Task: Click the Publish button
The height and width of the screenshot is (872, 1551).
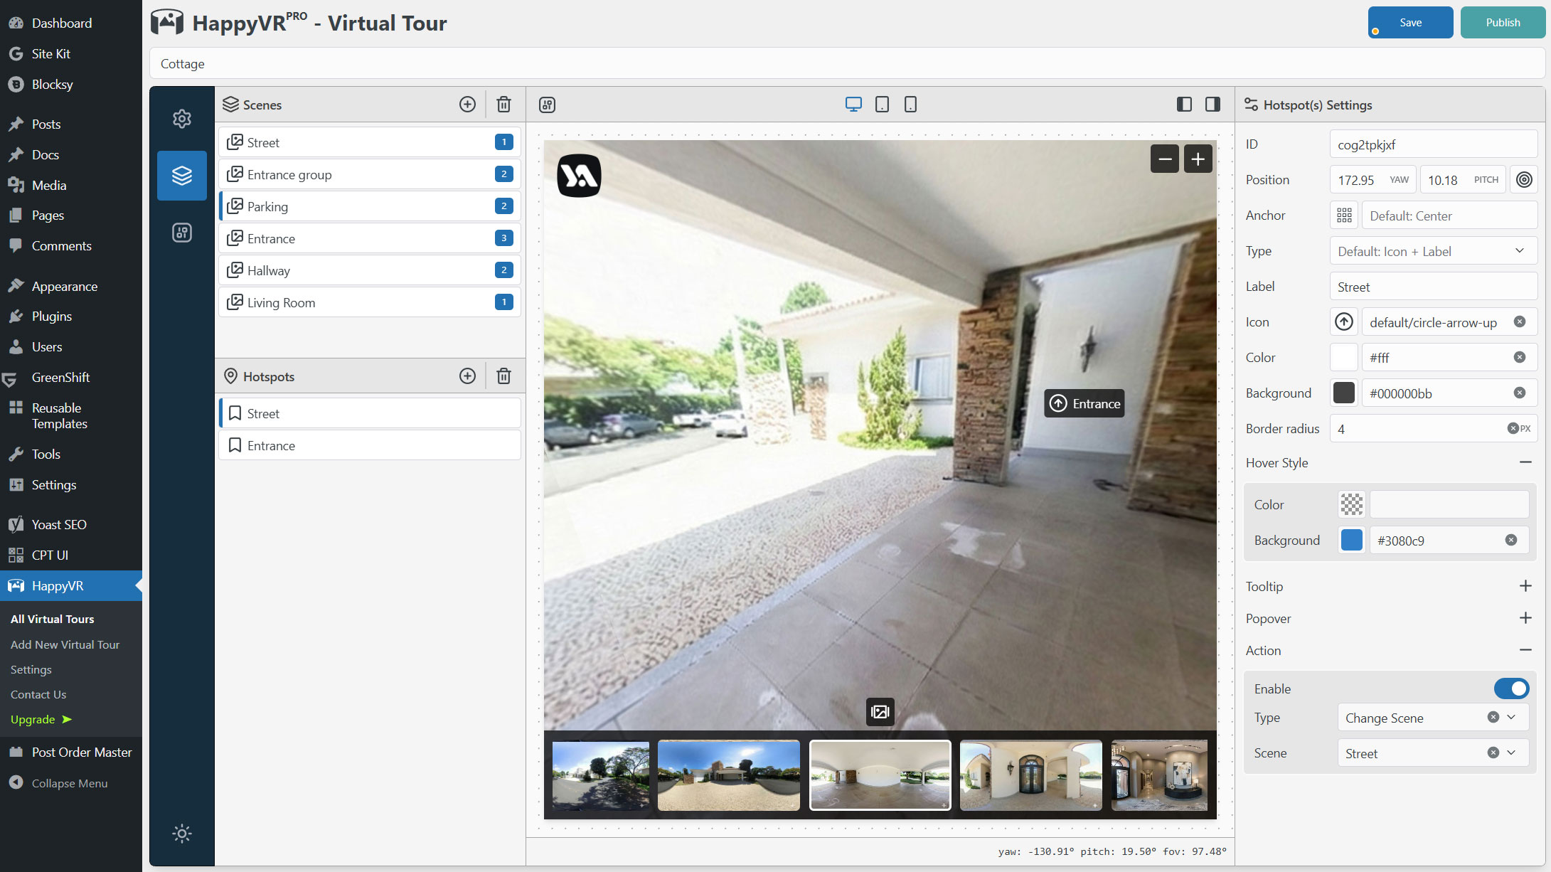Action: (1503, 23)
